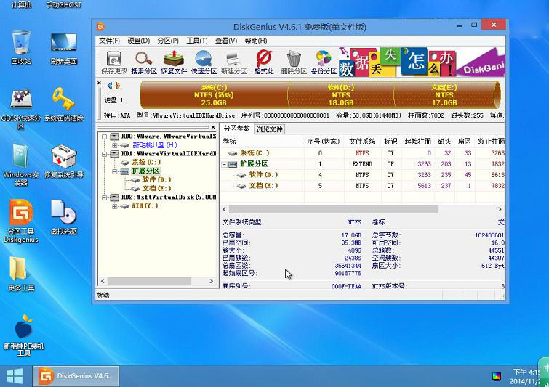Open the 查看(V) menu
549x387 pixels.
click(226, 41)
